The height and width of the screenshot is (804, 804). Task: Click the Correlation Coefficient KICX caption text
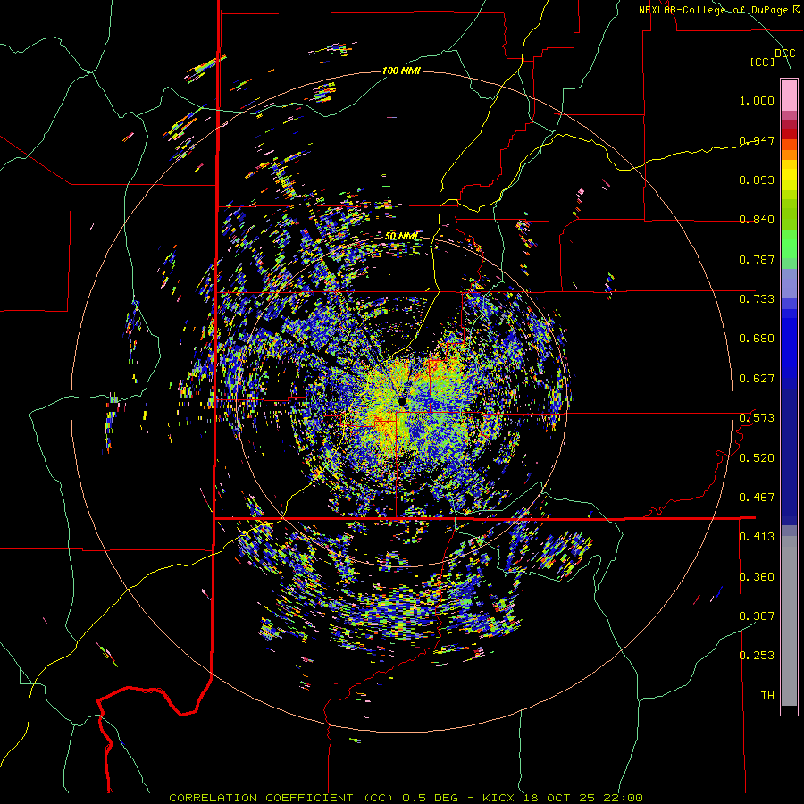tap(406, 798)
